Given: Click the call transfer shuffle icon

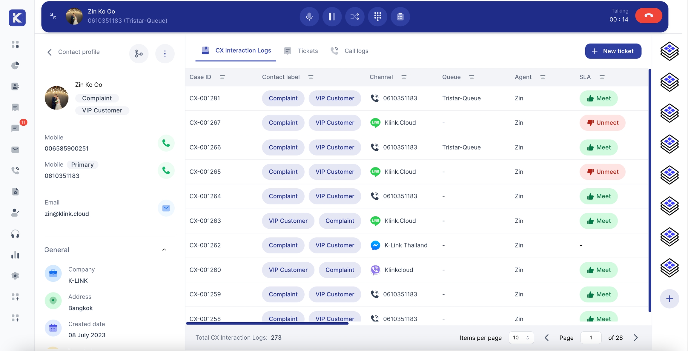Looking at the screenshot, I should [x=354, y=17].
